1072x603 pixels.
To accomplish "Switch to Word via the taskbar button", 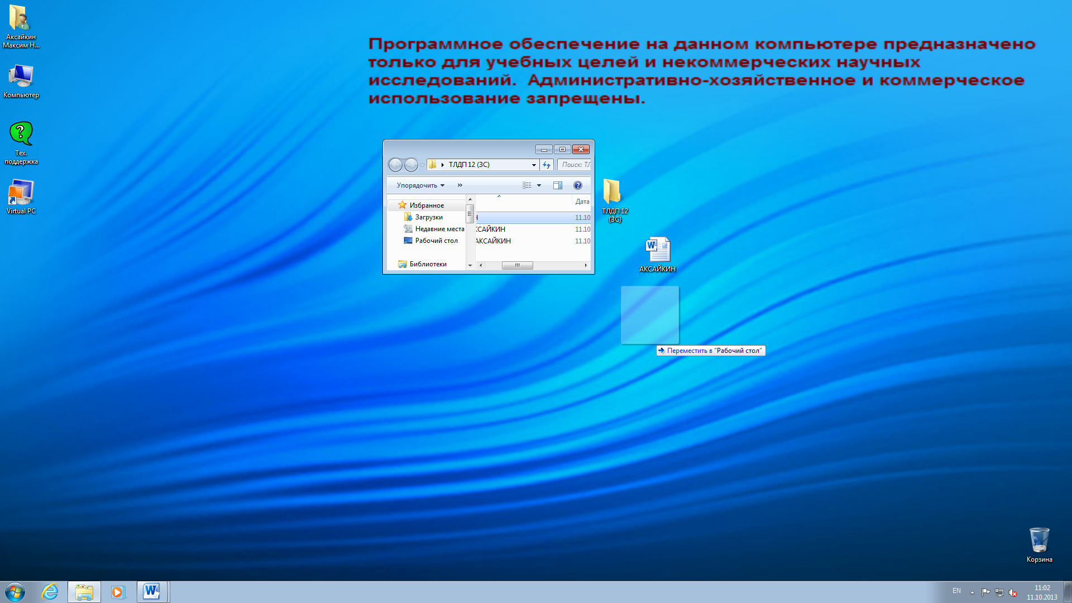I will (x=152, y=592).
